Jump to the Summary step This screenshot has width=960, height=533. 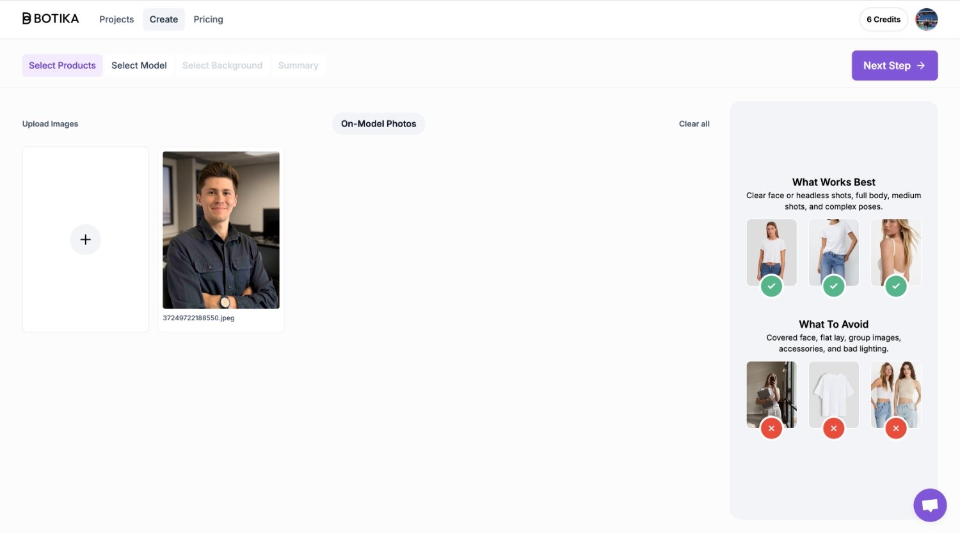click(x=298, y=65)
